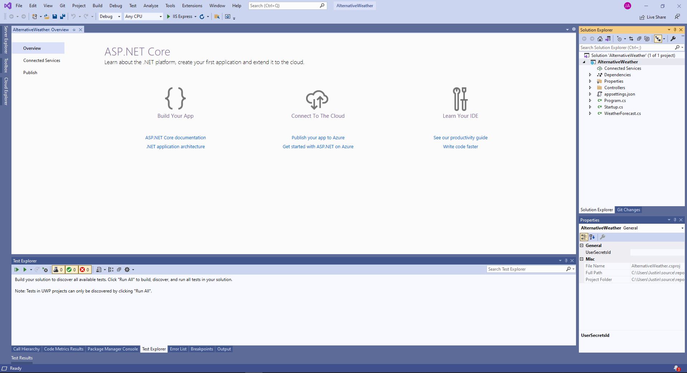This screenshot has height=373, width=687.
Task: Click the Send Feedback icon near Live Share
Action: [677, 16]
